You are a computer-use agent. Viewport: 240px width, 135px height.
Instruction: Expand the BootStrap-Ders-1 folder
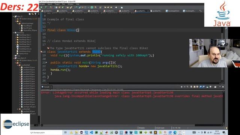(x=16, y=35)
